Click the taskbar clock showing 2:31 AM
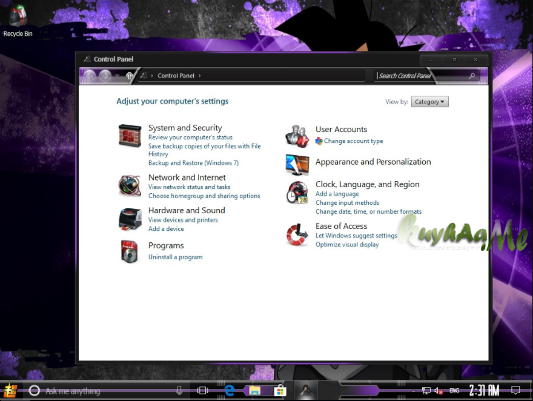Image resolution: width=533 pixels, height=401 pixels. tap(484, 391)
